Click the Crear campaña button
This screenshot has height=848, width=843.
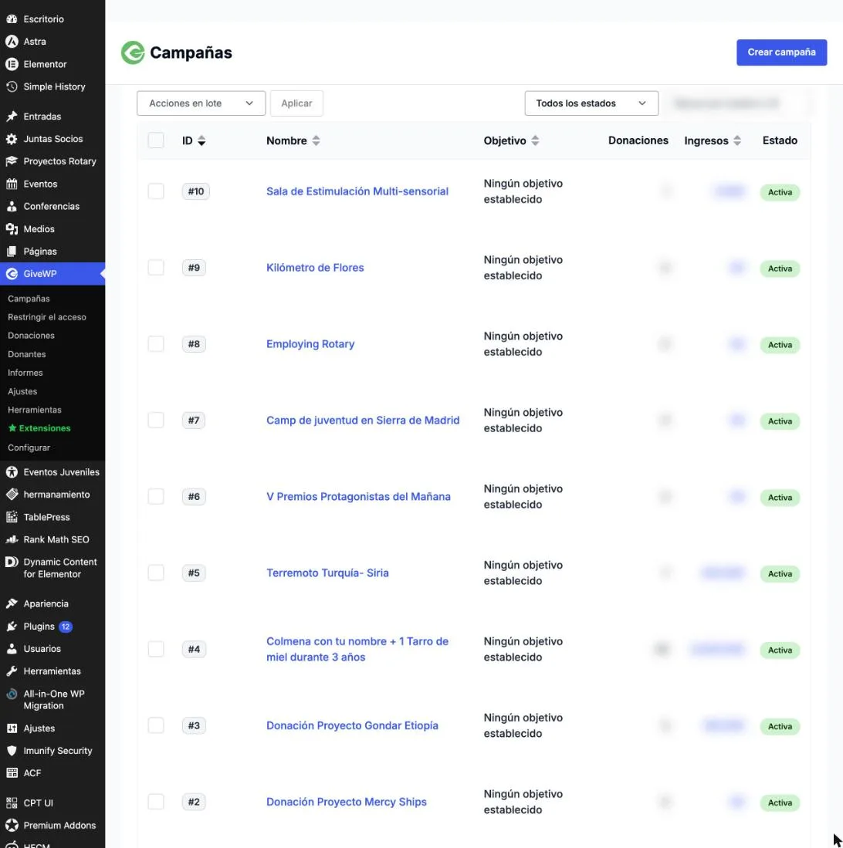(780, 52)
